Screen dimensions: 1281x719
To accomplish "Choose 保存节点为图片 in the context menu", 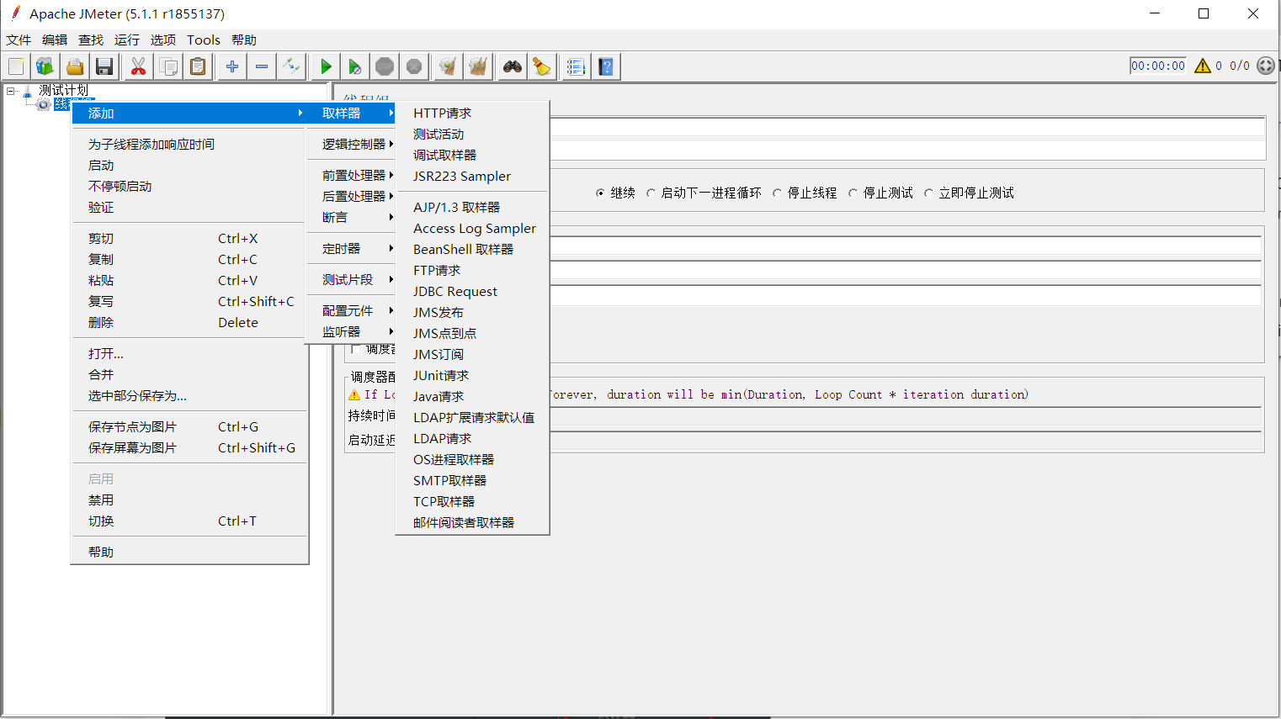I will [190, 426].
